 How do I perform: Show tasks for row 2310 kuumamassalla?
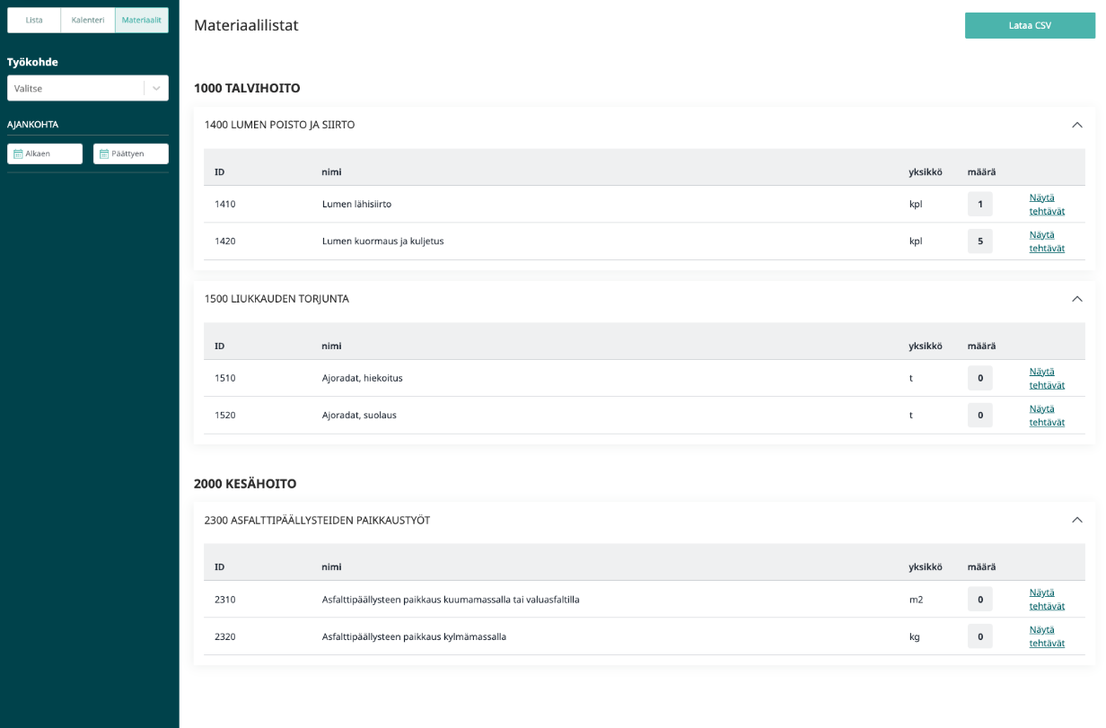1047,599
